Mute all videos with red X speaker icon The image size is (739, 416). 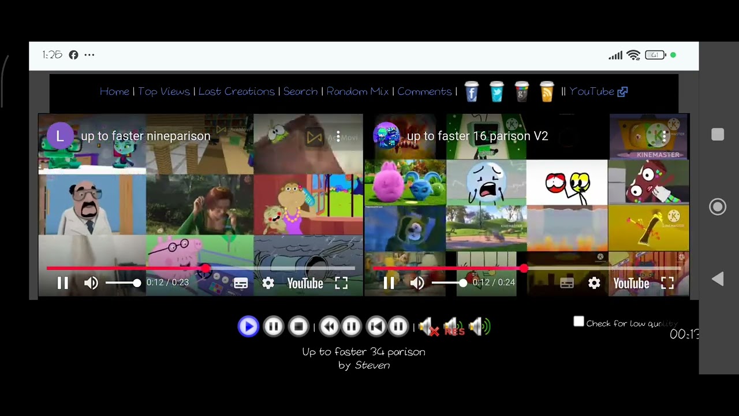(429, 328)
